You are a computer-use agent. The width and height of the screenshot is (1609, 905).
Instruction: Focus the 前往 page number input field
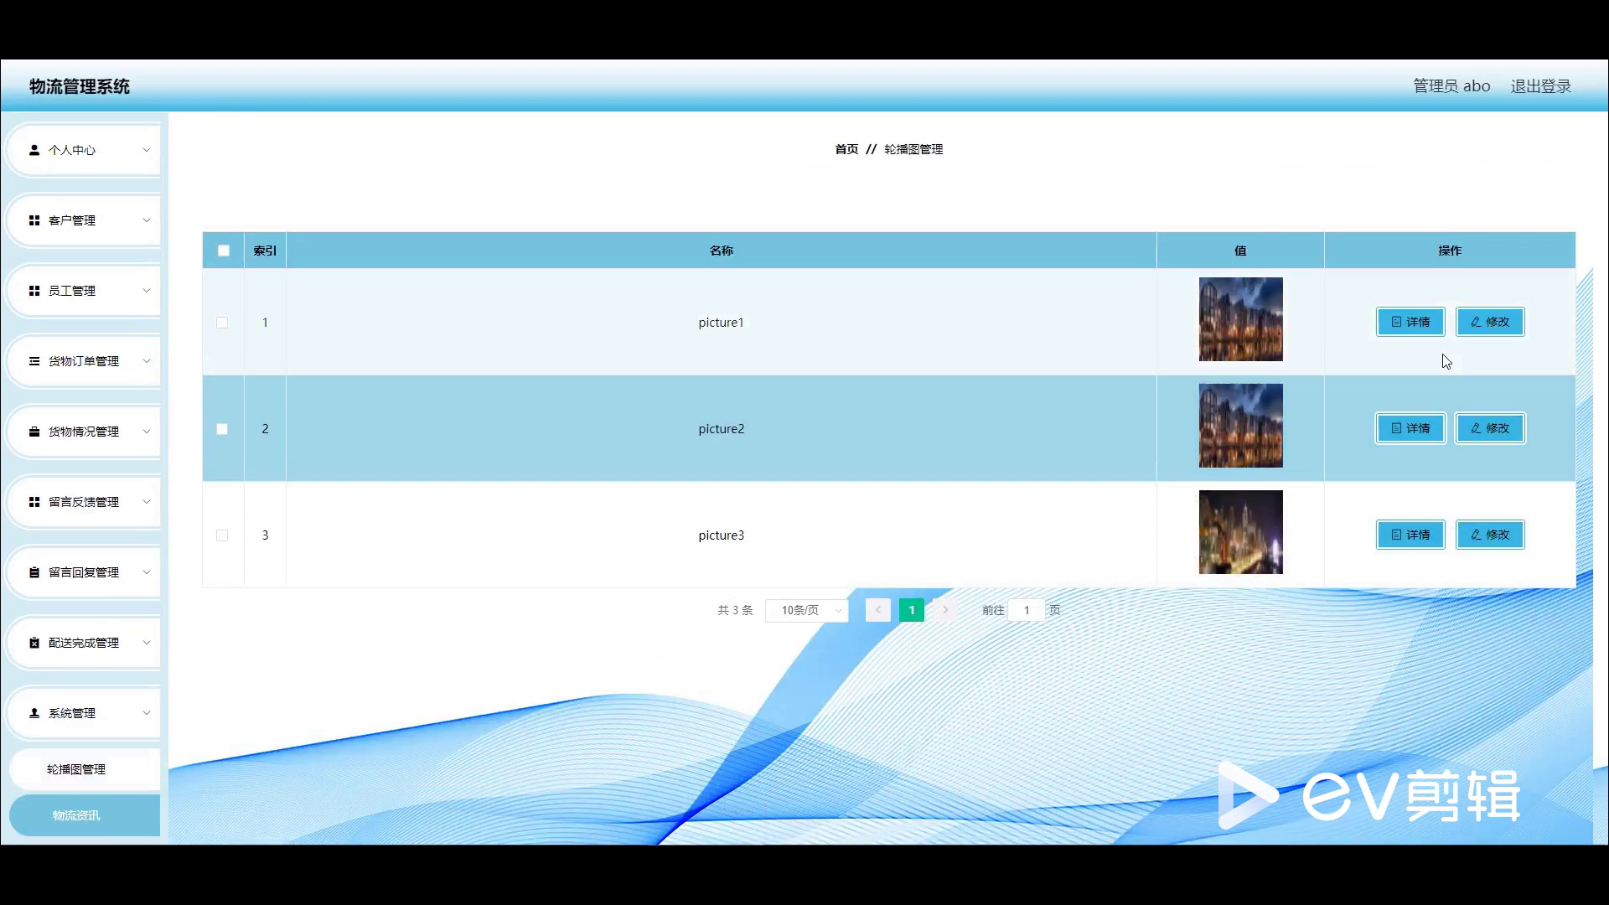click(1027, 610)
